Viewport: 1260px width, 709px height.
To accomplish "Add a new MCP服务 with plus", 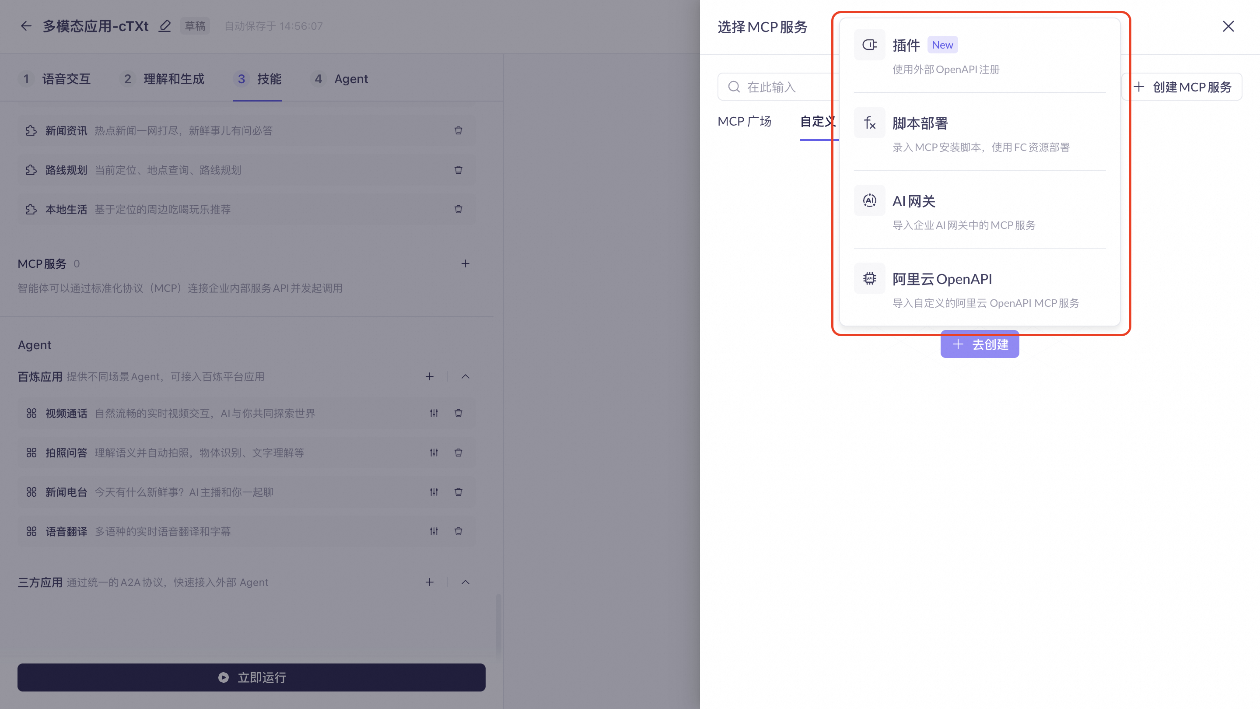I will pyautogui.click(x=465, y=264).
